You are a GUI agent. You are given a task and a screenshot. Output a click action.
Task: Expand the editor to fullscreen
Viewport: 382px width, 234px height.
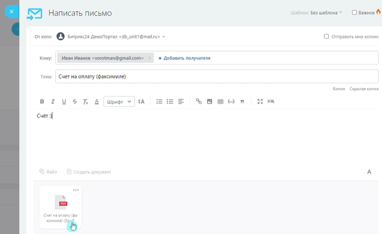pos(260,102)
